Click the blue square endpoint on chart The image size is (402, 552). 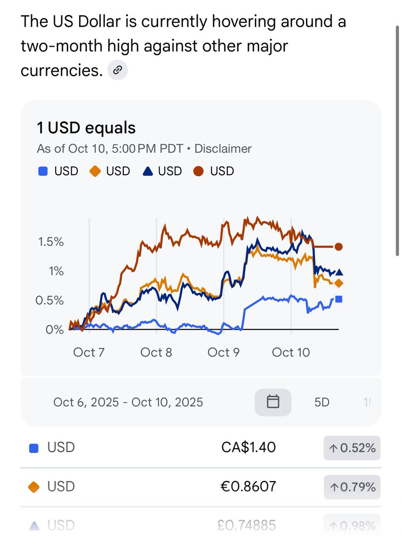coord(339,299)
